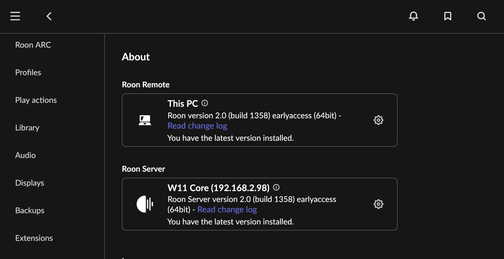504x259 pixels.
Task: Open gear settings for This PC
Action: (x=378, y=120)
